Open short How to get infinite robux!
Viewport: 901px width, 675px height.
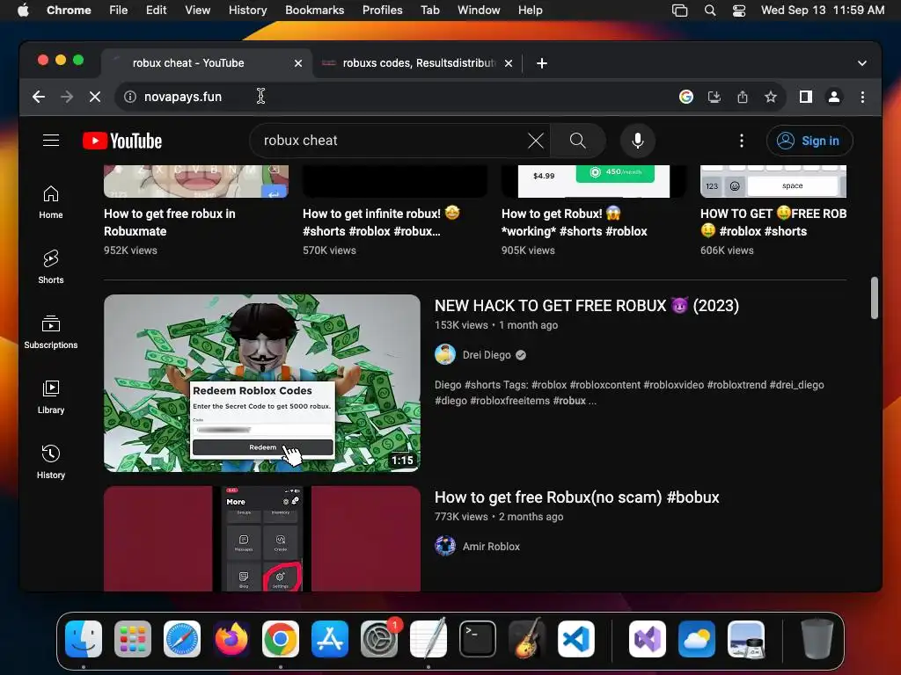(382, 222)
